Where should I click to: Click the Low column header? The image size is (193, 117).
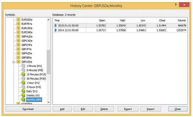pyautogui.click(x=136, y=20)
